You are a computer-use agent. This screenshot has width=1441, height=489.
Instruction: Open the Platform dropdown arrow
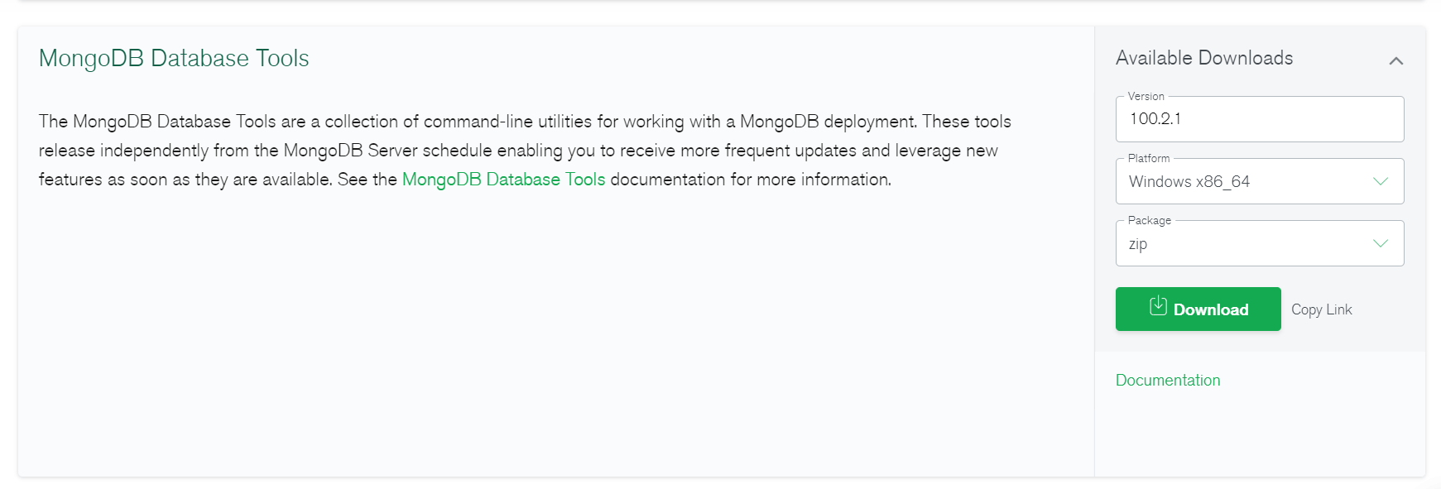point(1380,181)
